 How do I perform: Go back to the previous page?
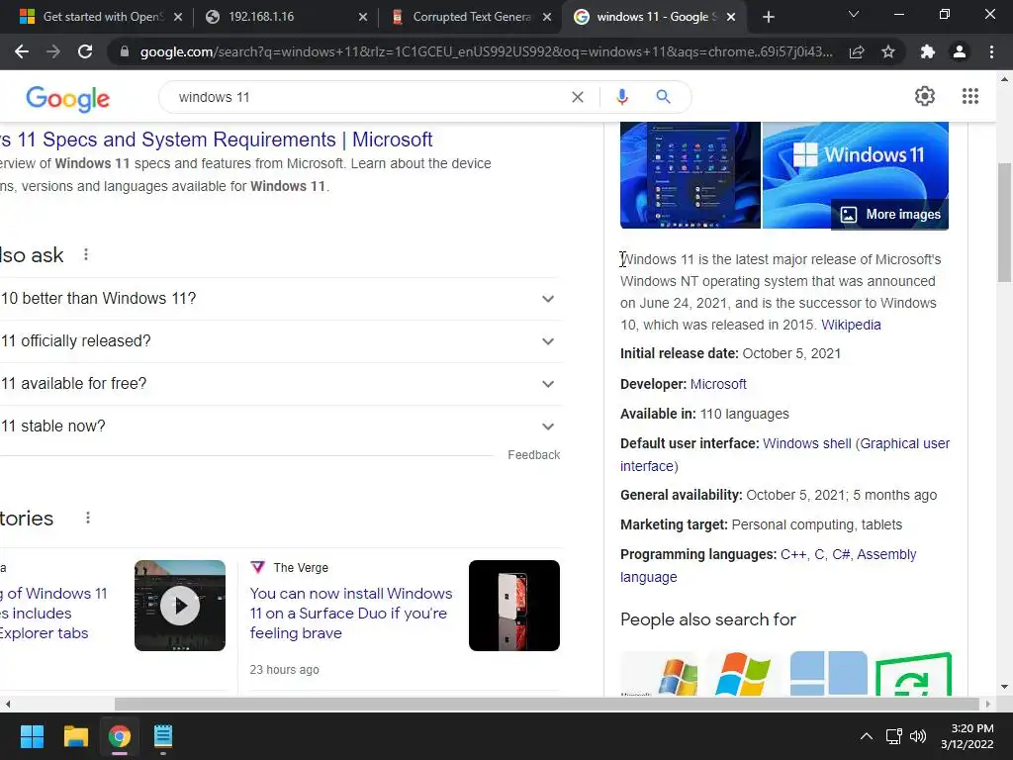click(22, 51)
